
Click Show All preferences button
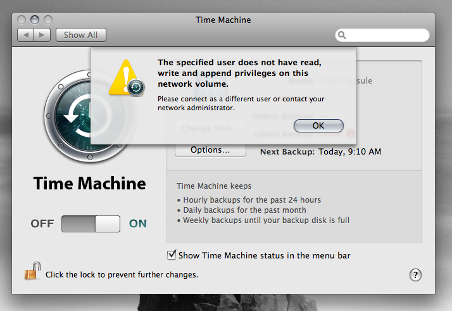coord(81,35)
